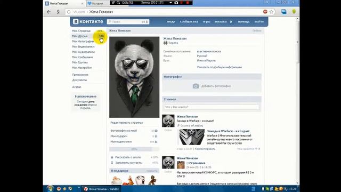Reload the page with the refresh icon
The width and height of the screenshot is (341, 192).
tap(69, 12)
